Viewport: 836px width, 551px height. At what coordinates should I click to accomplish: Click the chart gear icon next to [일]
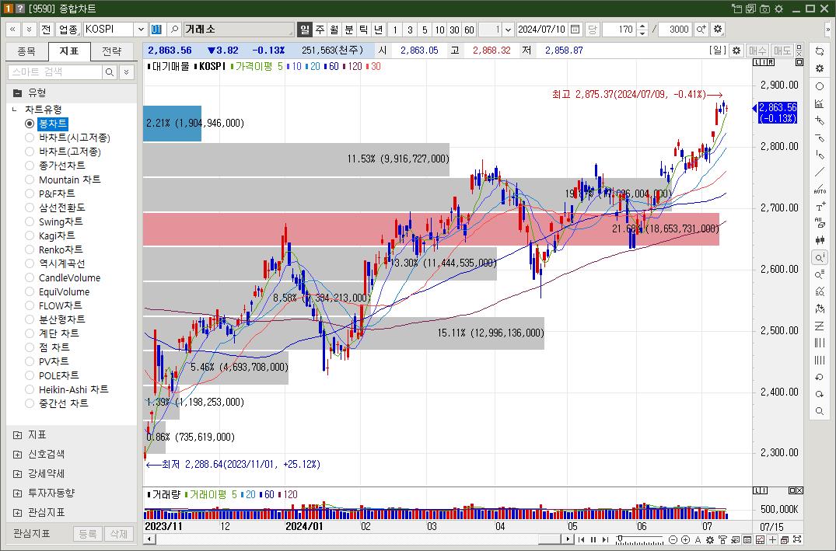[x=736, y=51]
